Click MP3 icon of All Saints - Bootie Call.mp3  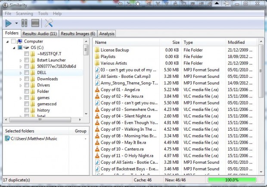[x=97, y=77]
